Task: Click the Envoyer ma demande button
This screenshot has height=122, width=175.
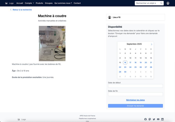Action: click(135, 106)
